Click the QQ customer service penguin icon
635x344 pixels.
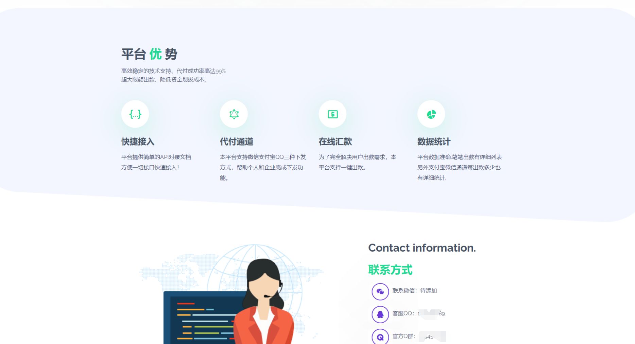tap(380, 314)
